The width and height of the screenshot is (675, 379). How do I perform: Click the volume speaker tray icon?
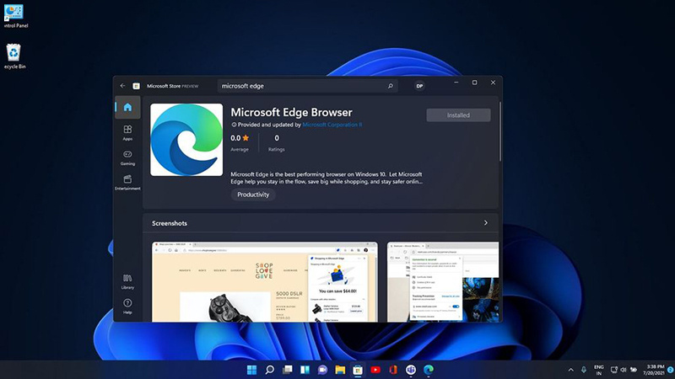click(624, 370)
